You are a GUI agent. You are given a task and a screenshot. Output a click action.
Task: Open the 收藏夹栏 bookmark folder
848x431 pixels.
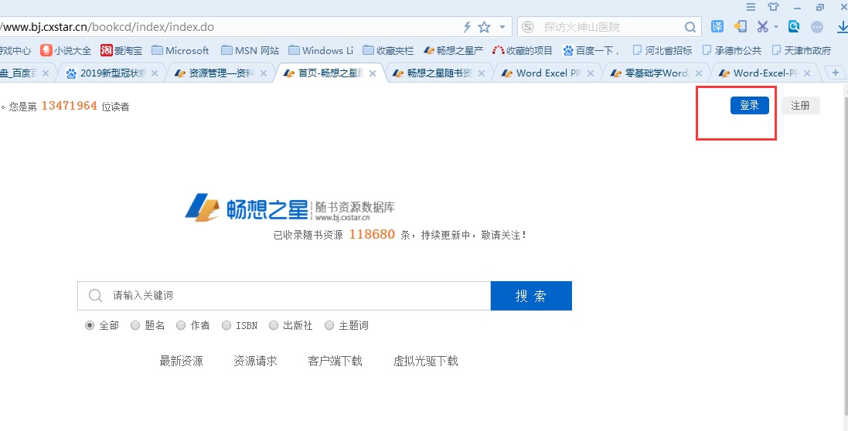click(388, 50)
